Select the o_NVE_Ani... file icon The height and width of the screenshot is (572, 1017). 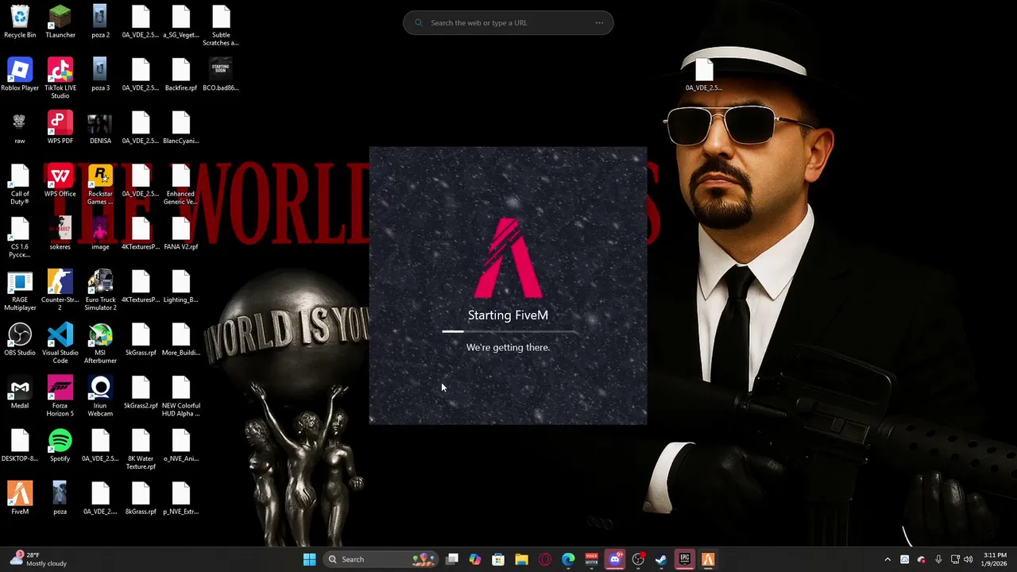(181, 446)
